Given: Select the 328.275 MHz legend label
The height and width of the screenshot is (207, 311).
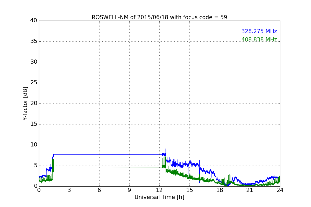Looking at the screenshot, I should pyautogui.click(x=259, y=31).
